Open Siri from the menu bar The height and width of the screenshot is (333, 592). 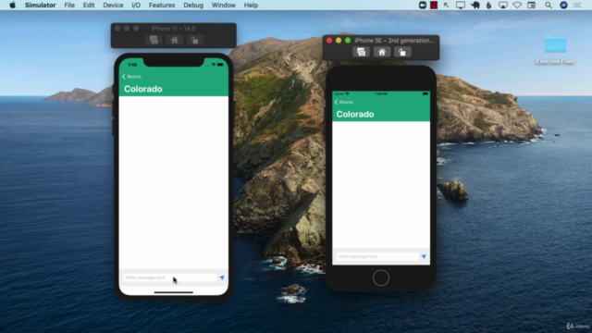563,5
